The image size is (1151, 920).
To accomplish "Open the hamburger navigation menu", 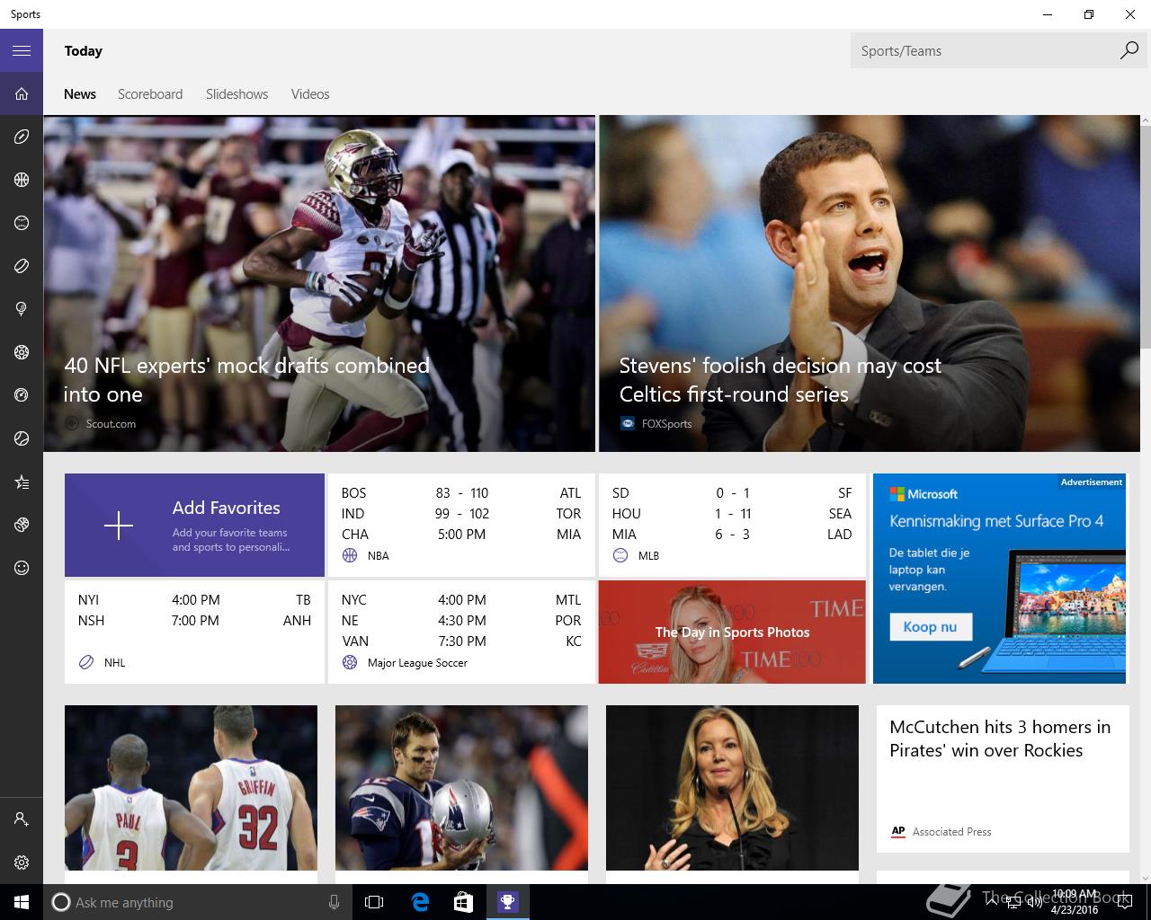I will pos(22,50).
